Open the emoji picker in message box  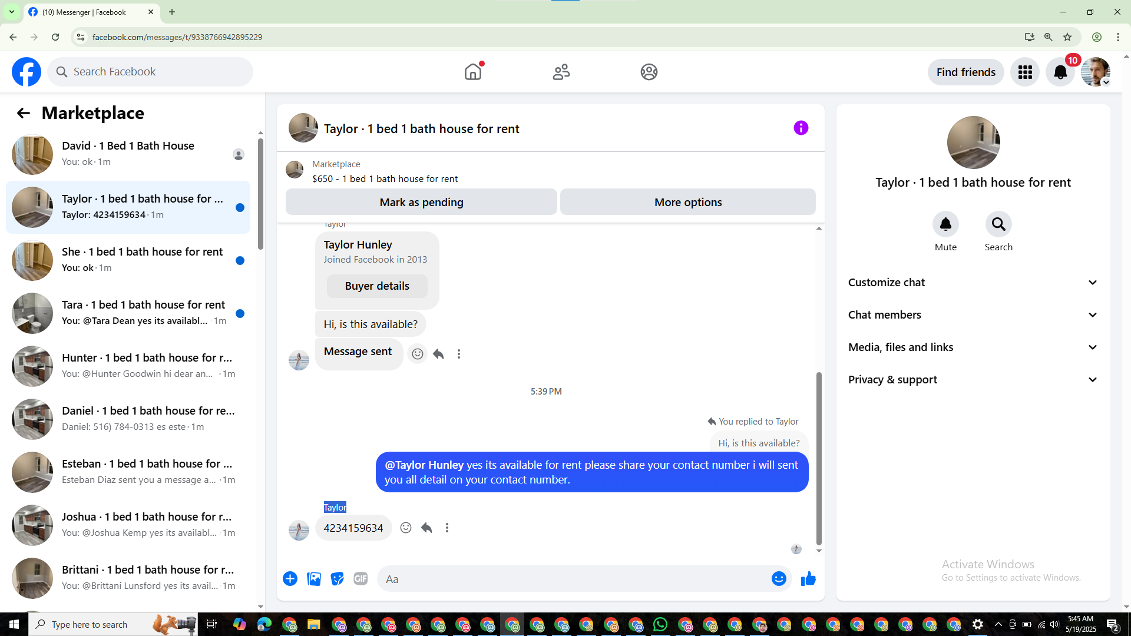pos(779,579)
